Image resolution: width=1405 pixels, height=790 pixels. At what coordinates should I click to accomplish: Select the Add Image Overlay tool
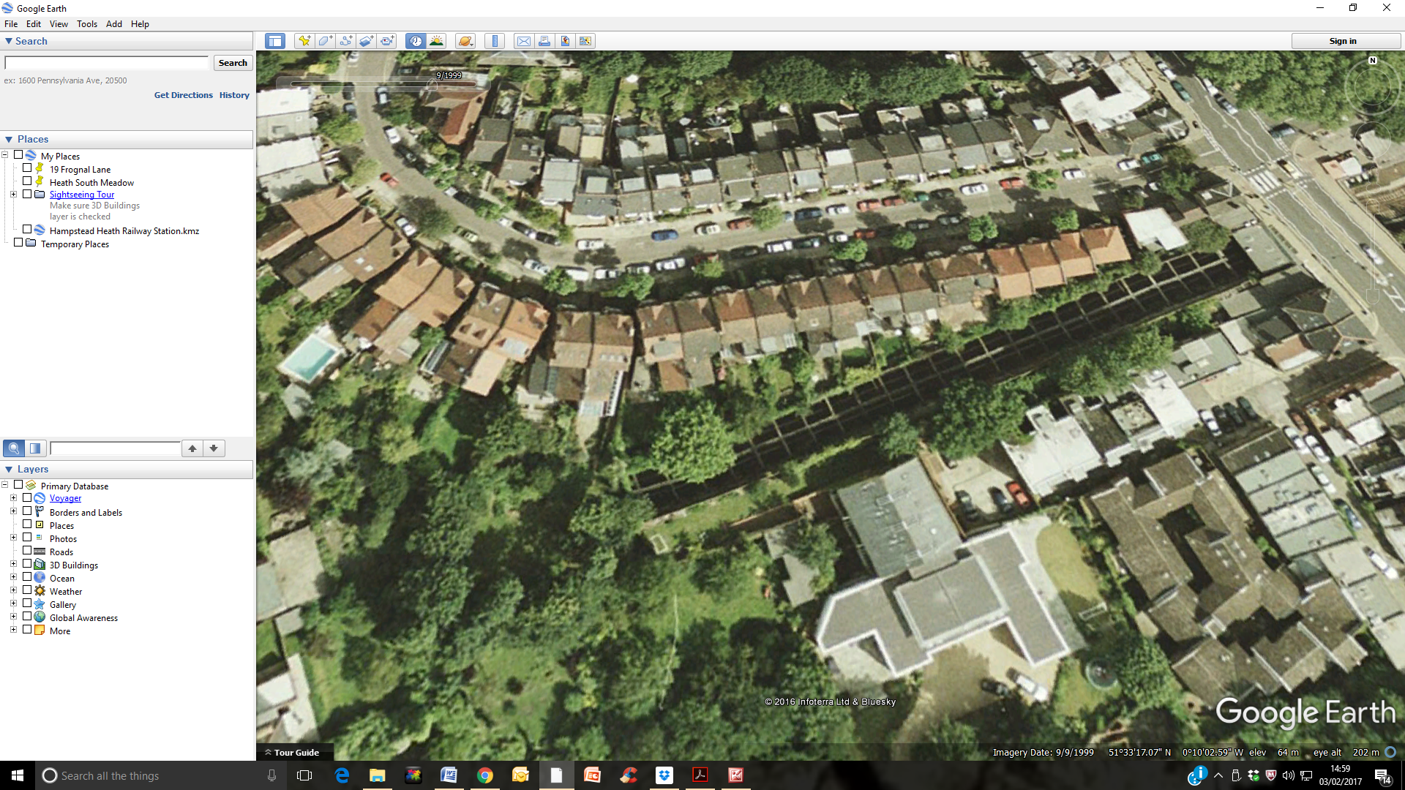[366, 41]
